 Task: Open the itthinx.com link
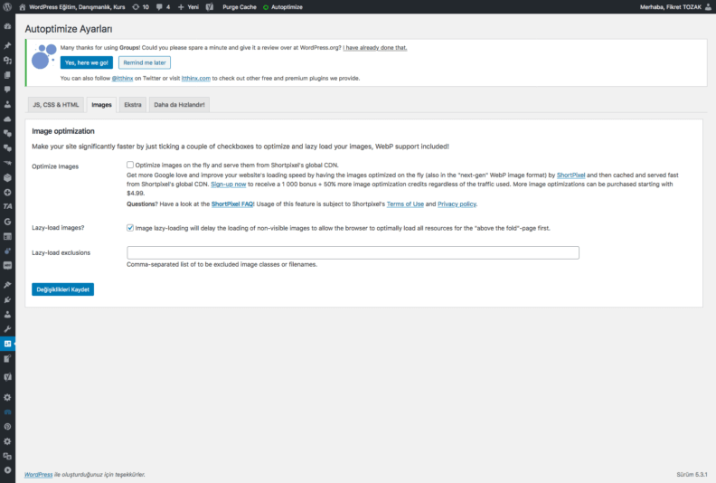tap(196, 78)
